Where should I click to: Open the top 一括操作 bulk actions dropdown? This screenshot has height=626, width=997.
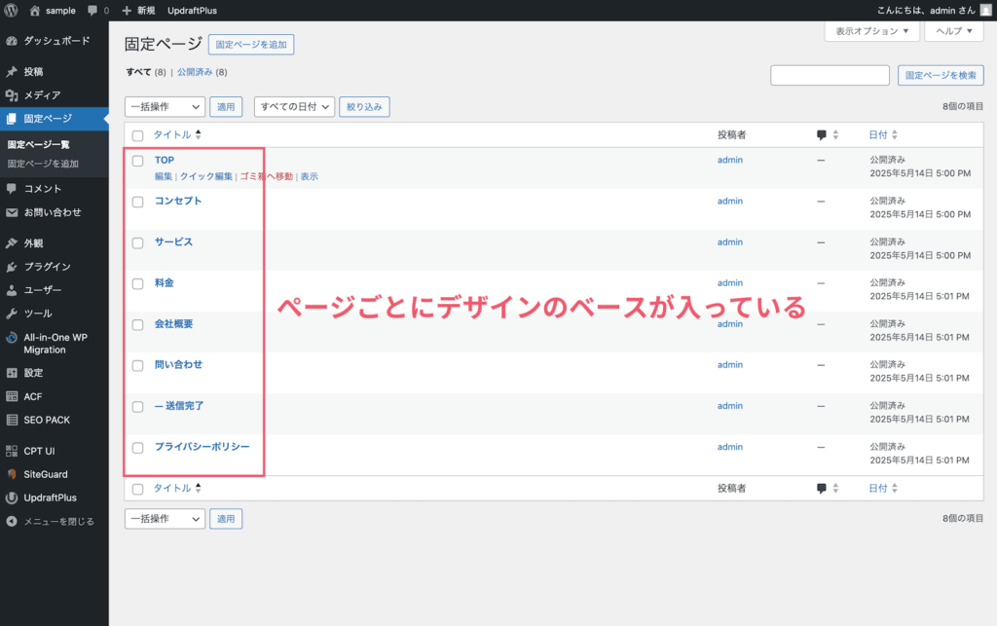(165, 107)
